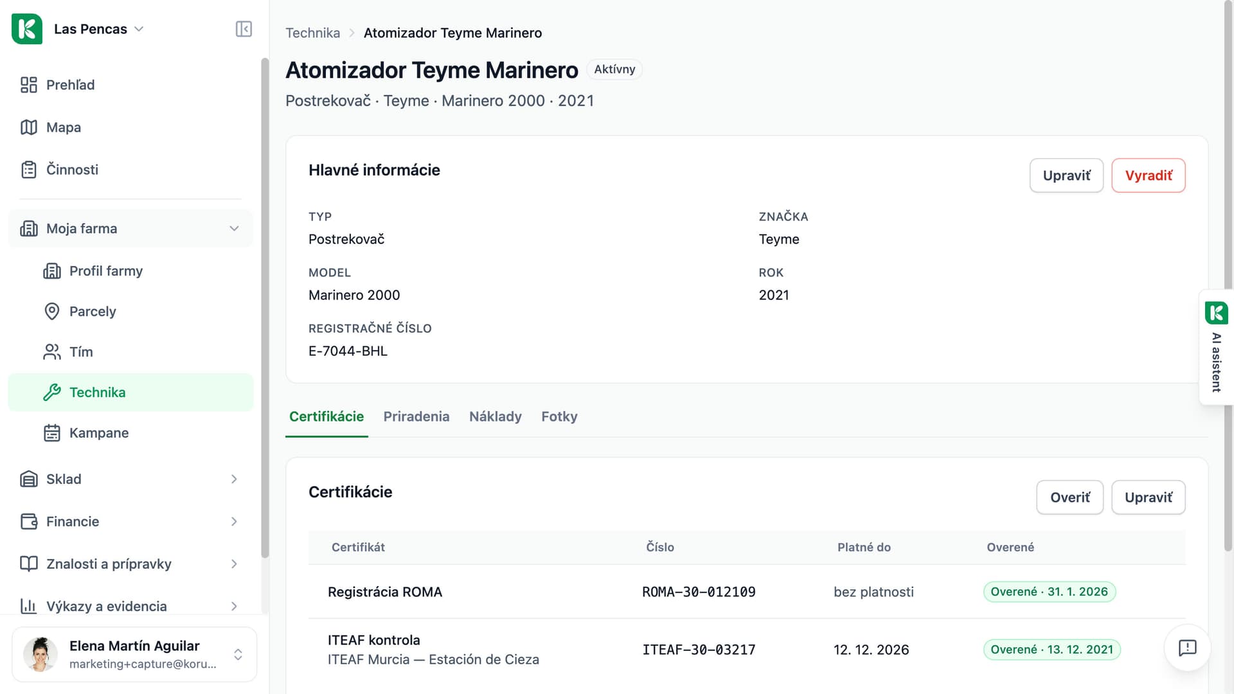Click the Sklad warehouse icon
1234x694 pixels.
click(29, 479)
